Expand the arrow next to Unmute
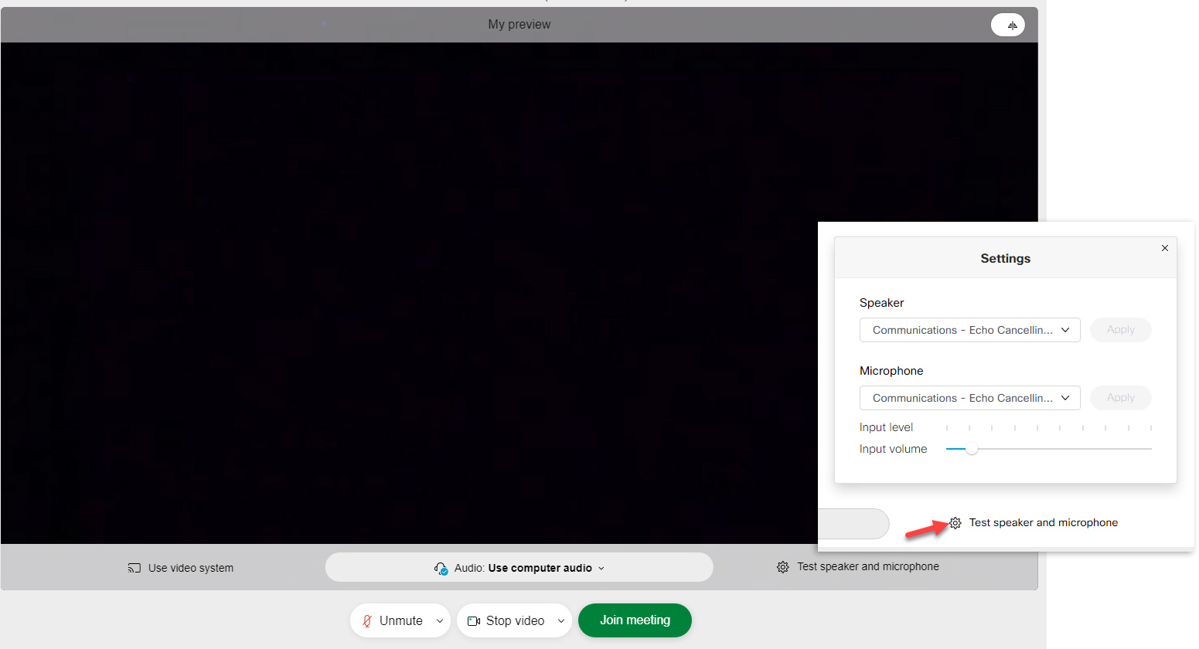Image resolution: width=1199 pixels, height=649 pixels. [440, 621]
